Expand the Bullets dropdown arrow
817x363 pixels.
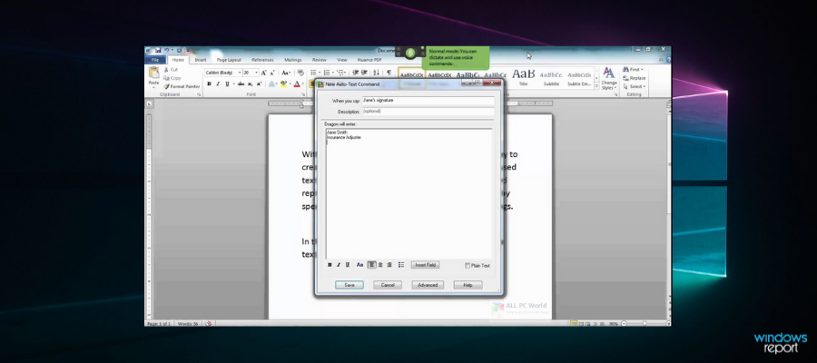pyautogui.click(x=320, y=73)
